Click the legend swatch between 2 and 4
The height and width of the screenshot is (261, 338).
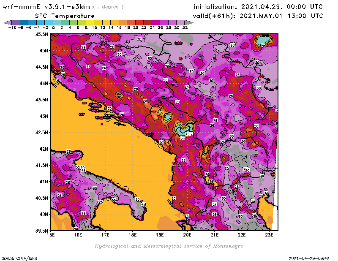pos(65,22)
